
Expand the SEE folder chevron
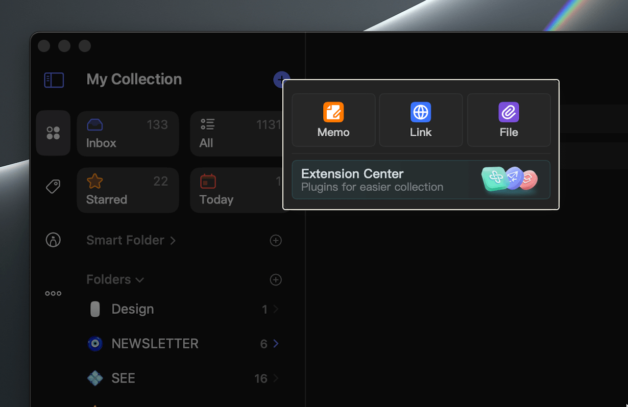[x=276, y=378]
